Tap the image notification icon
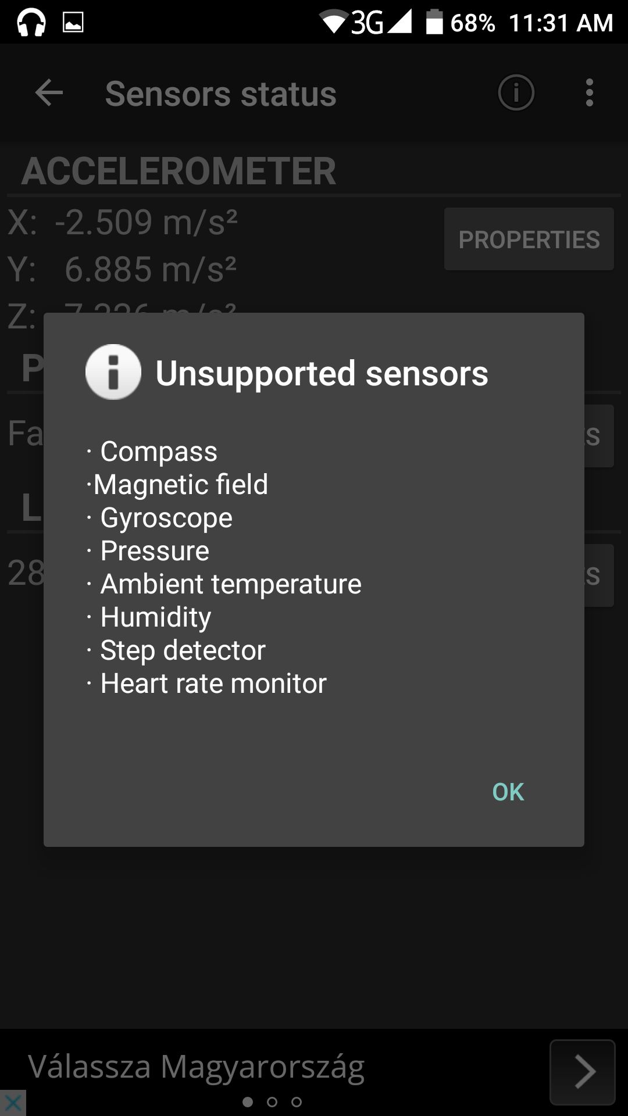 [x=73, y=23]
